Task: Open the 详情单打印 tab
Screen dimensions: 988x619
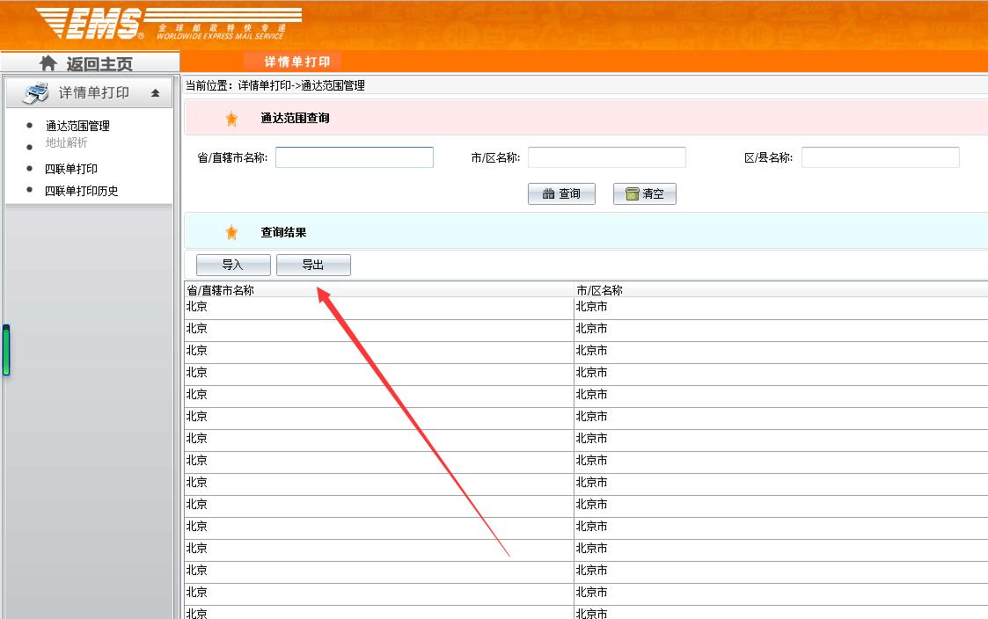Action: point(296,62)
